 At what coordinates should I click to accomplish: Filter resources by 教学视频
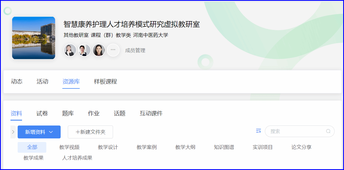(69, 147)
